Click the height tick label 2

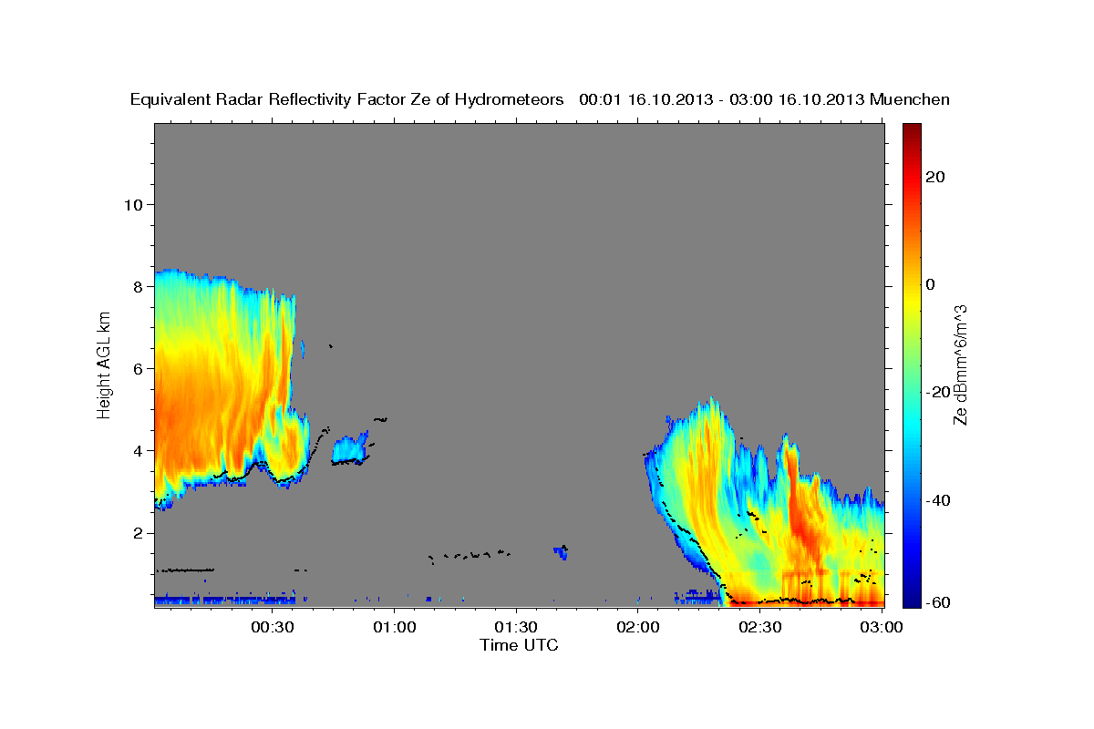(137, 533)
